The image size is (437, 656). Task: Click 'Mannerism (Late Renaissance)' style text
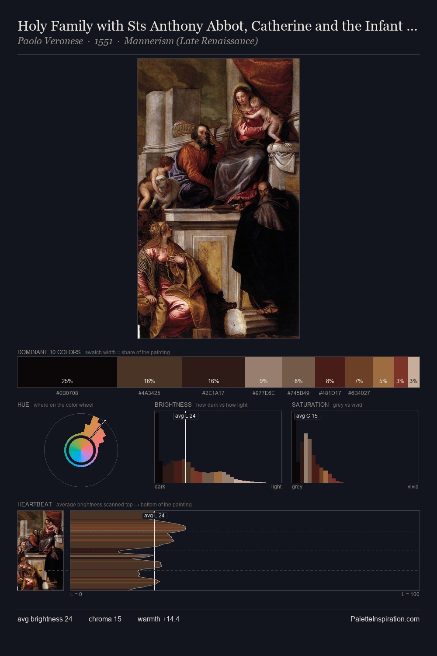[191, 41]
